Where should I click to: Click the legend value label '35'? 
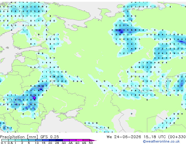[x=70, y=143]
